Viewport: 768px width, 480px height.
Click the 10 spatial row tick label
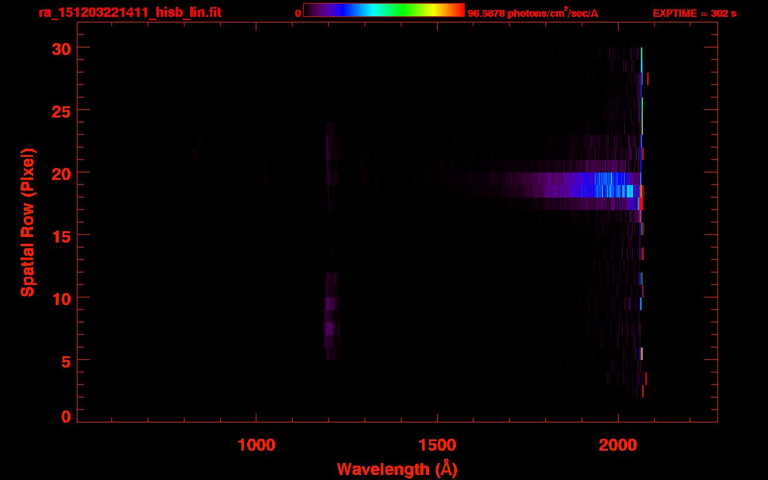point(62,298)
